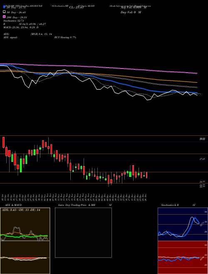208x274 pixels.
Task: Click the 27.28 price axis label
Action: (x=202, y=159)
